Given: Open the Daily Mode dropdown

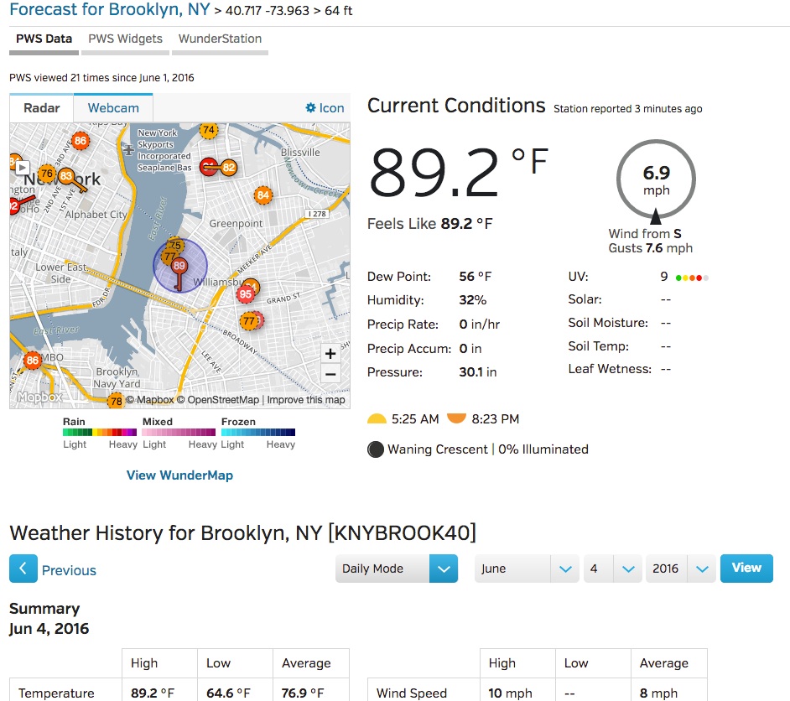Looking at the screenshot, I should 397,569.
